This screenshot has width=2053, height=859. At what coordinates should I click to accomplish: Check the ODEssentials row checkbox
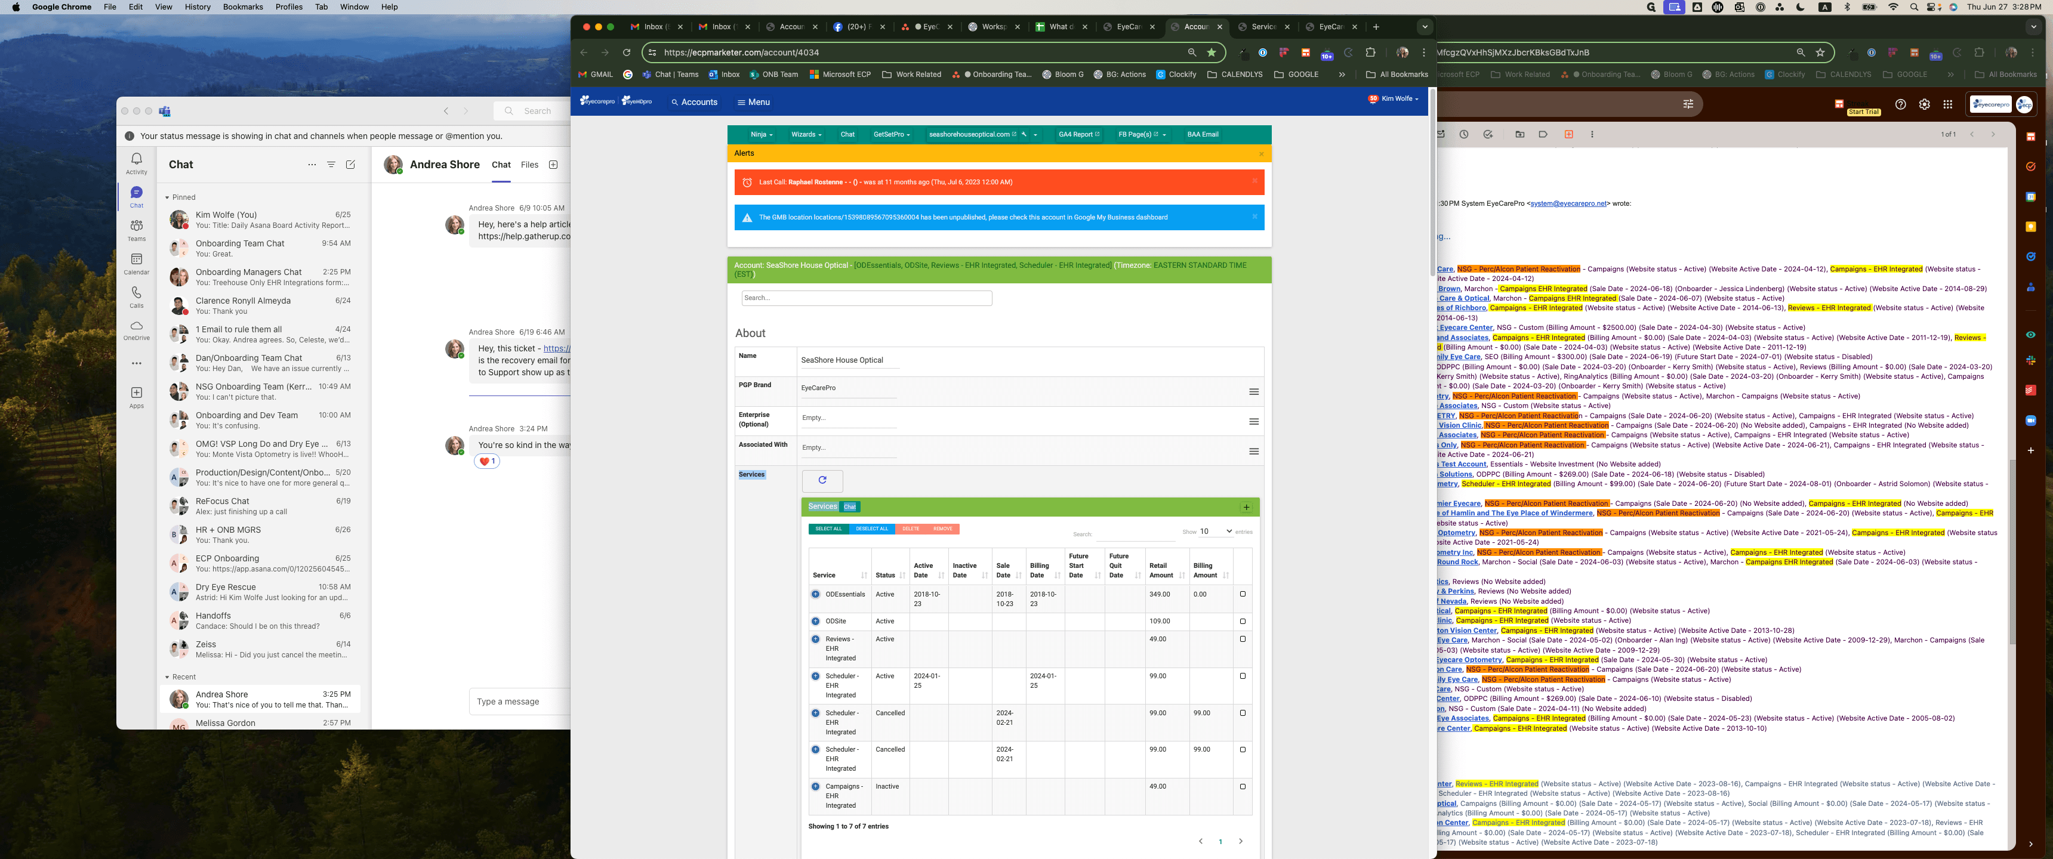coord(1243,595)
